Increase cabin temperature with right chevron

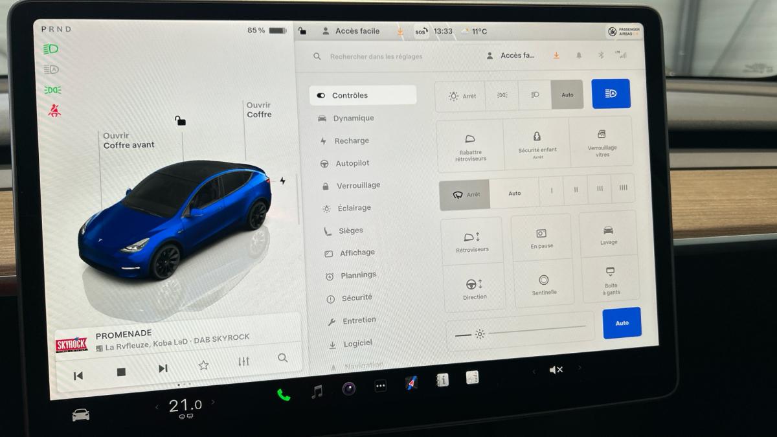click(214, 403)
